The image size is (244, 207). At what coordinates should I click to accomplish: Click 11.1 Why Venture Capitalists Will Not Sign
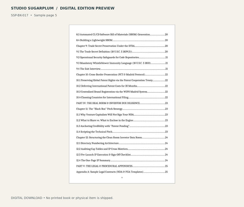coord(122,115)
